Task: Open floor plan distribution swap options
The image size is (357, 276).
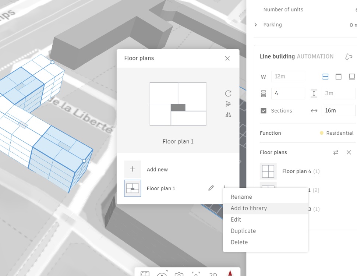Action: (x=336, y=152)
